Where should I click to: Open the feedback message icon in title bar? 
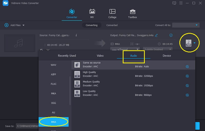point(174,3)
